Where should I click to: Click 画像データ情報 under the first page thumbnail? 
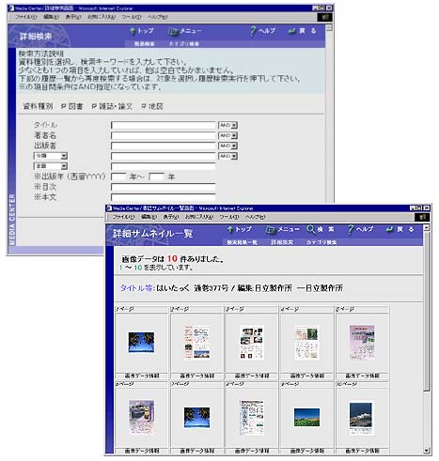(x=142, y=376)
